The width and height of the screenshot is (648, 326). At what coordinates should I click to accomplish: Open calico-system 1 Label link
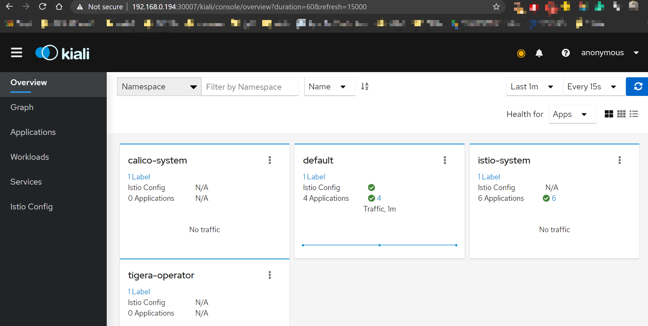pos(139,177)
